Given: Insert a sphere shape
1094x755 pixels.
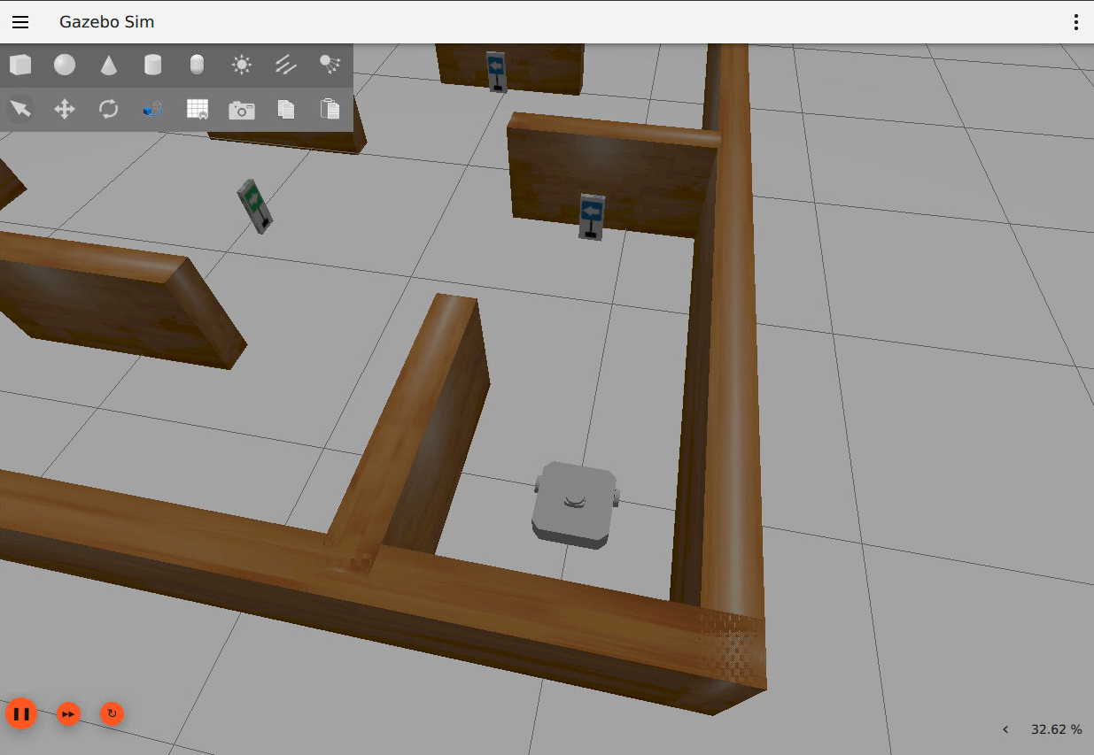Looking at the screenshot, I should click(64, 65).
